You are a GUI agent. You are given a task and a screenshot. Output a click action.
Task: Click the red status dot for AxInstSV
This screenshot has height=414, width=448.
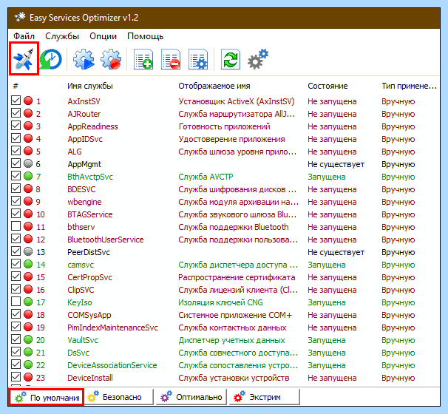pyautogui.click(x=28, y=101)
